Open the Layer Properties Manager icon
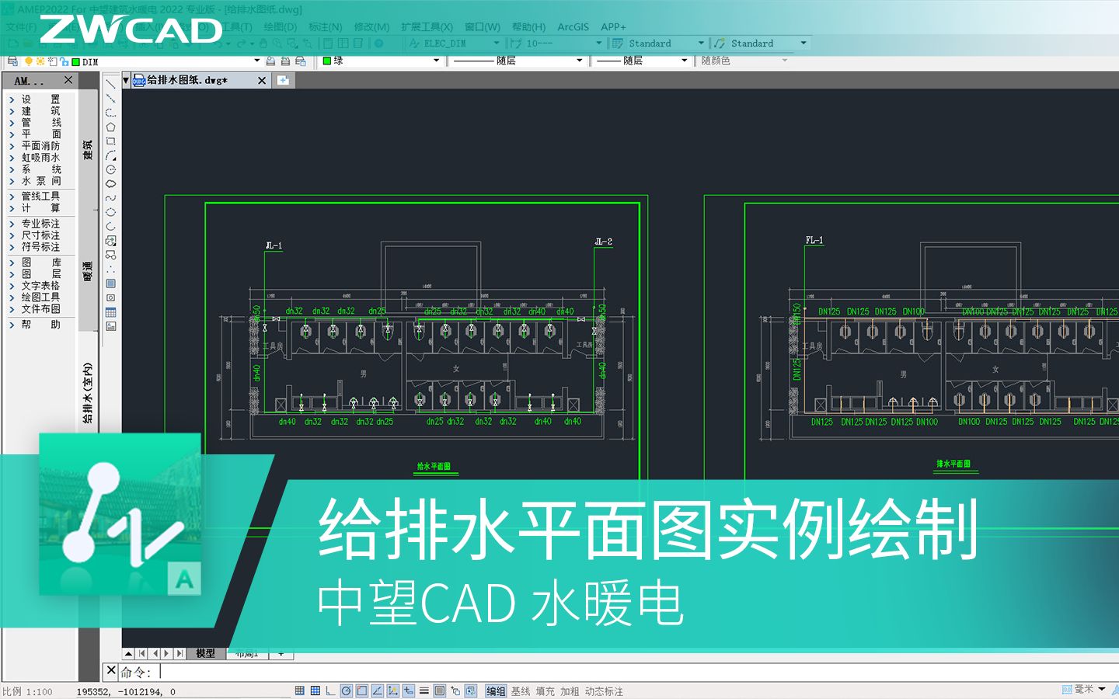Image resolution: width=1119 pixels, height=699 pixels. [x=13, y=61]
